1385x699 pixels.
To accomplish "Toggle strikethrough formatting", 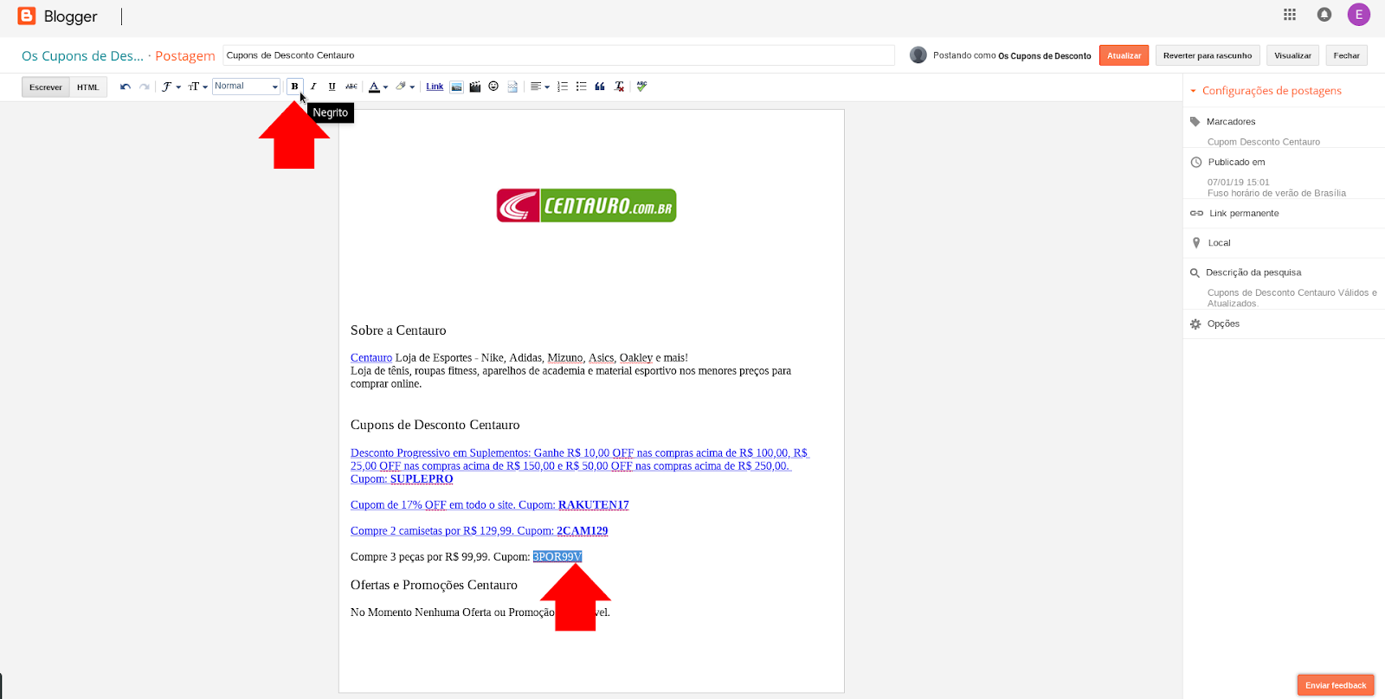I will tap(351, 87).
